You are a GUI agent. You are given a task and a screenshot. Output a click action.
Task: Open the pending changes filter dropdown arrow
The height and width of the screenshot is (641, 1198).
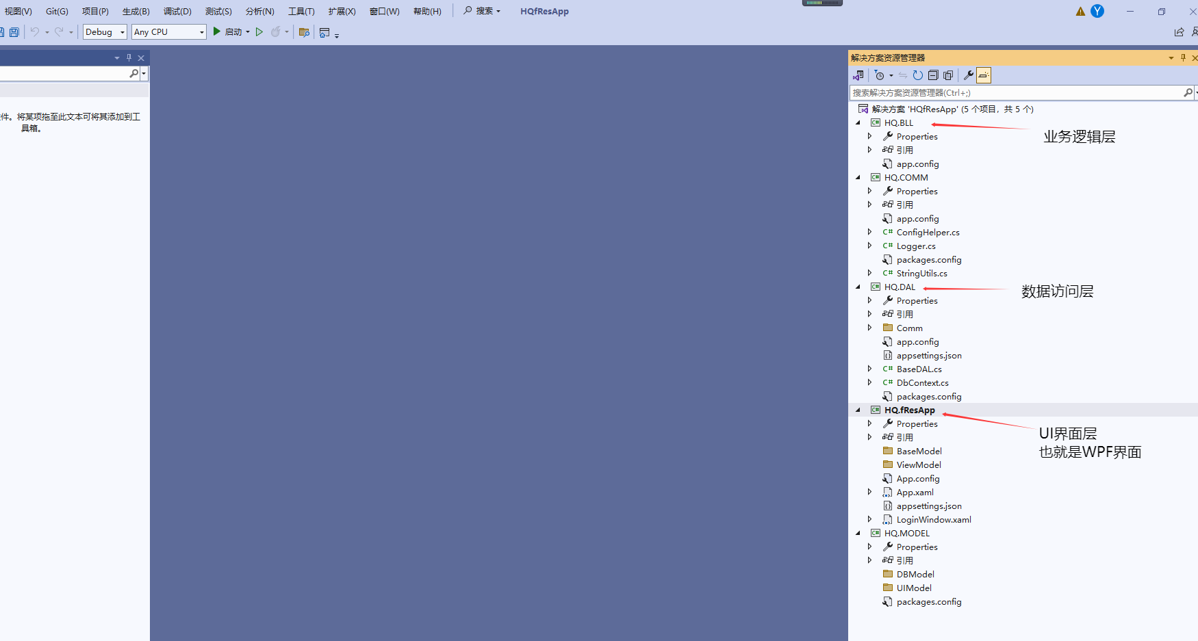tap(891, 76)
